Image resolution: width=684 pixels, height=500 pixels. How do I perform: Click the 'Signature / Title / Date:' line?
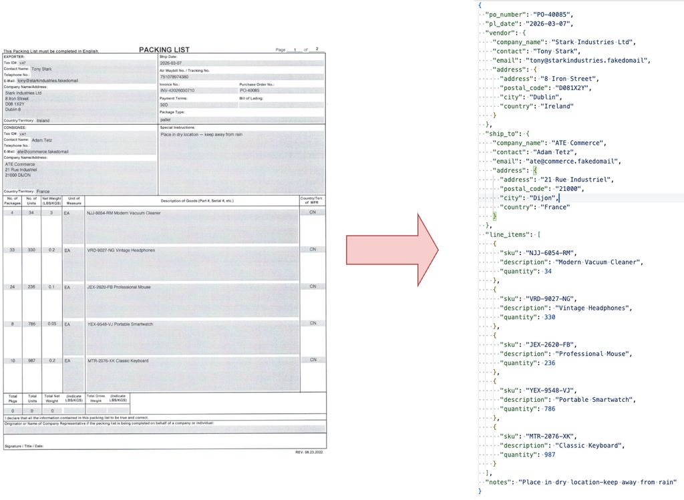[x=24, y=447]
